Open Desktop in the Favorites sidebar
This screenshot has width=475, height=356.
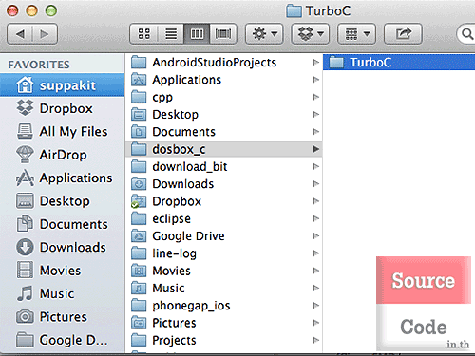tap(63, 201)
